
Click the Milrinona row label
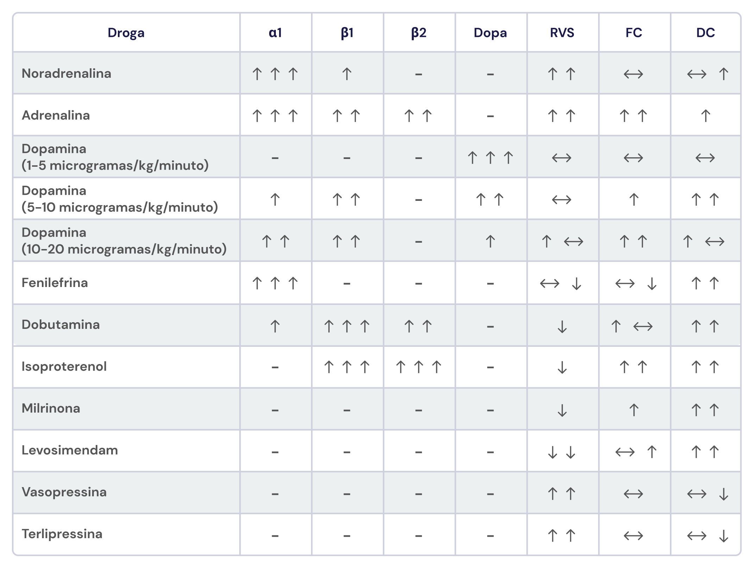coord(51,408)
